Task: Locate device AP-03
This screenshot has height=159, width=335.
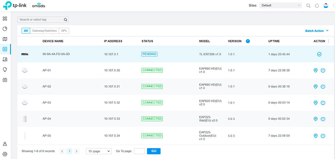Action: (316, 103)
